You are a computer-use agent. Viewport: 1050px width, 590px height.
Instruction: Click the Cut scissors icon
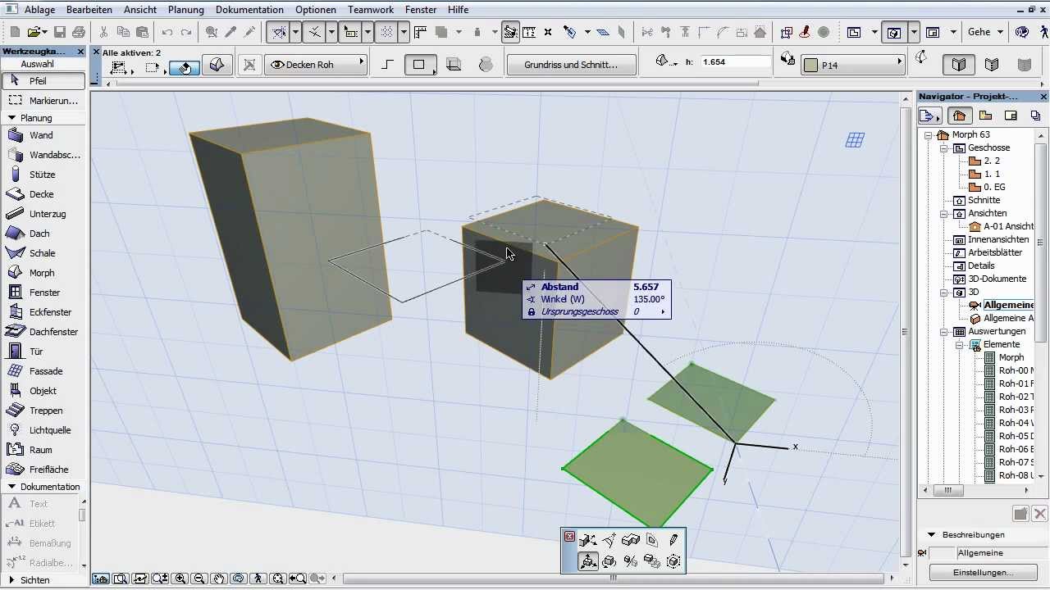pos(103,32)
